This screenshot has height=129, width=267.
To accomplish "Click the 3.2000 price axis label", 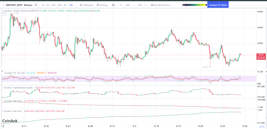I will click(x=260, y=28).
